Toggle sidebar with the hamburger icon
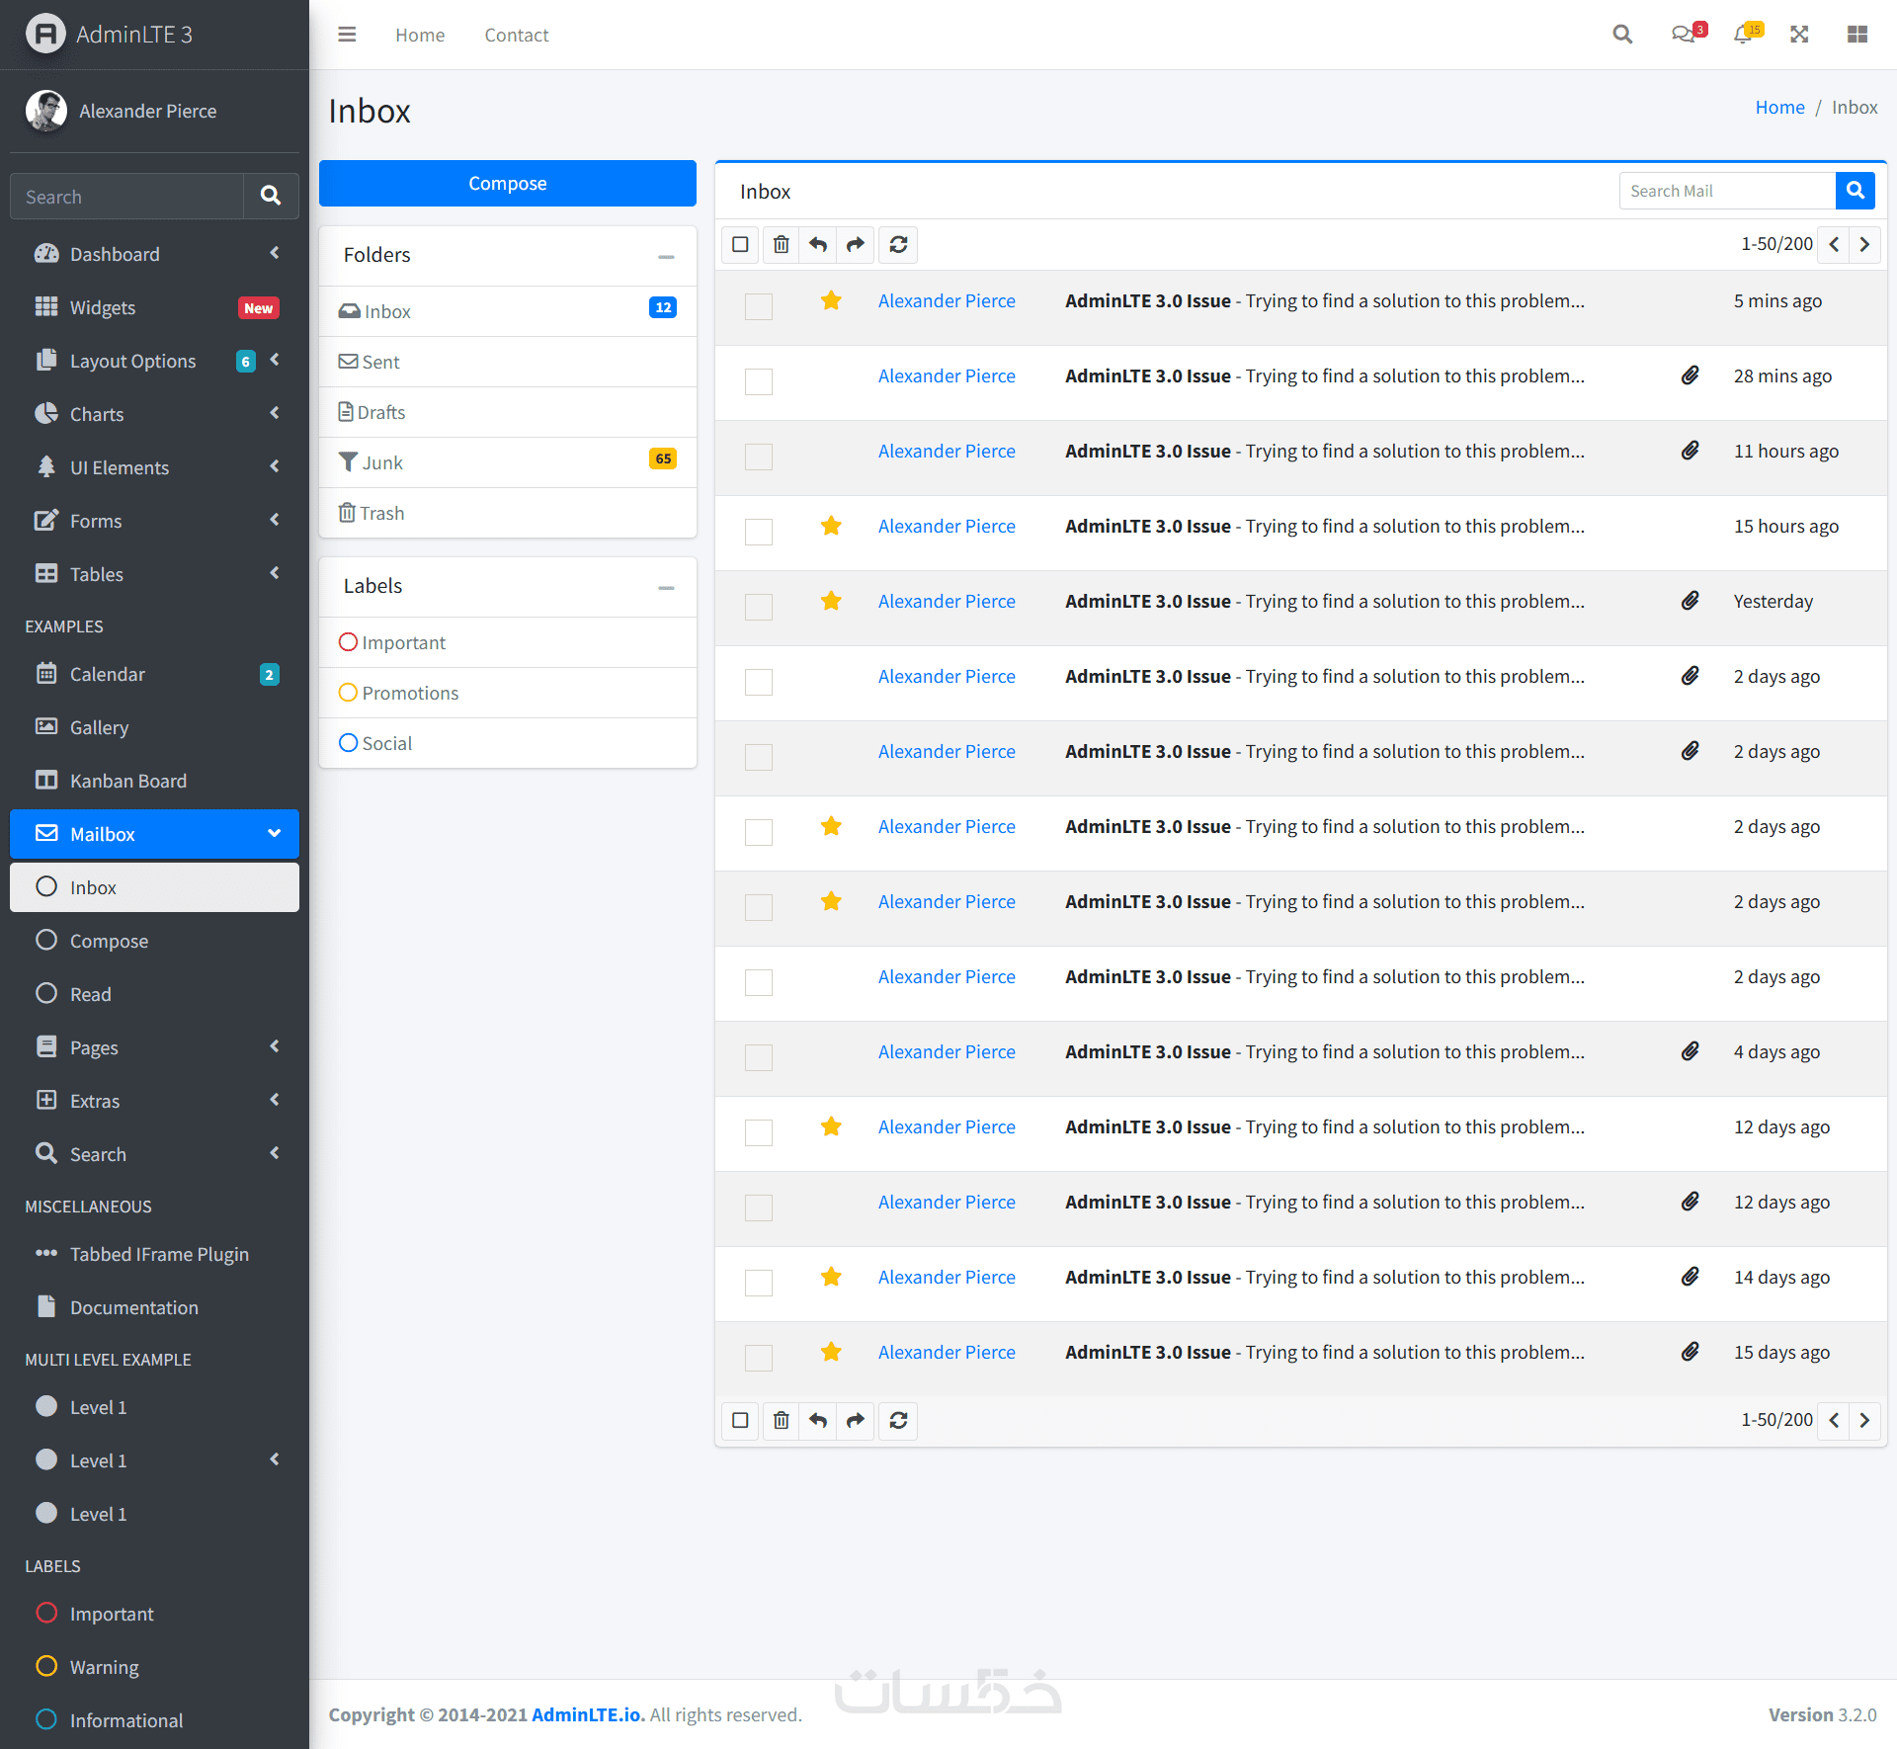1897x1749 pixels. click(347, 35)
